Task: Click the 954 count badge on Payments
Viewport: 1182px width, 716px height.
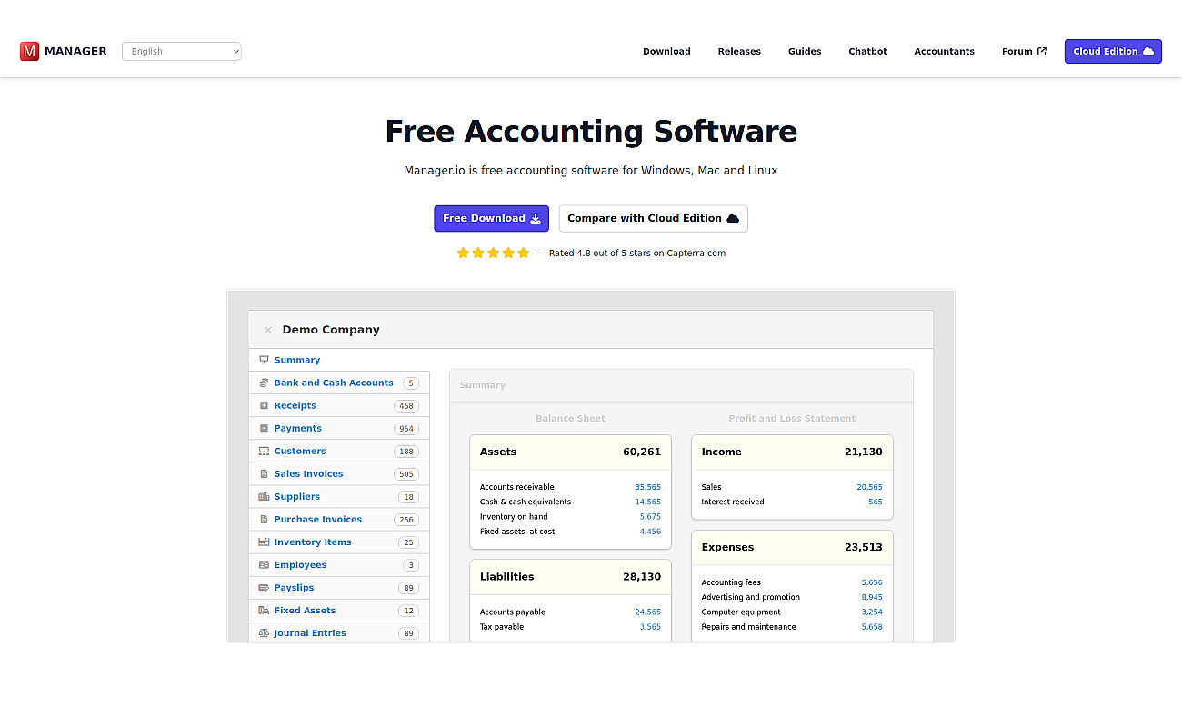Action: click(406, 429)
